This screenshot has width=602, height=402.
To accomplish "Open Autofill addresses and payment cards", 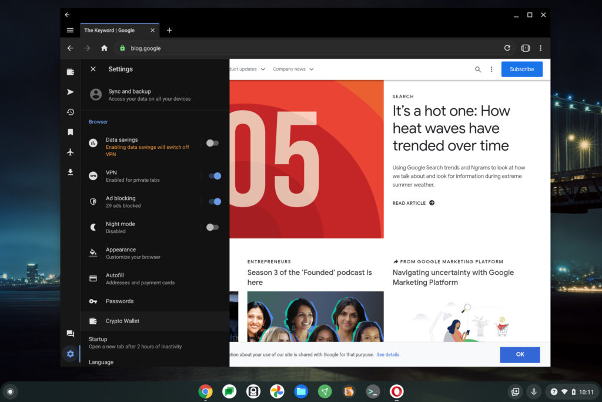I will coord(155,278).
